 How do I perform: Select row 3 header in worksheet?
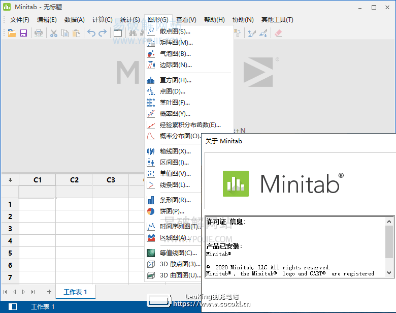coord(10,229)
